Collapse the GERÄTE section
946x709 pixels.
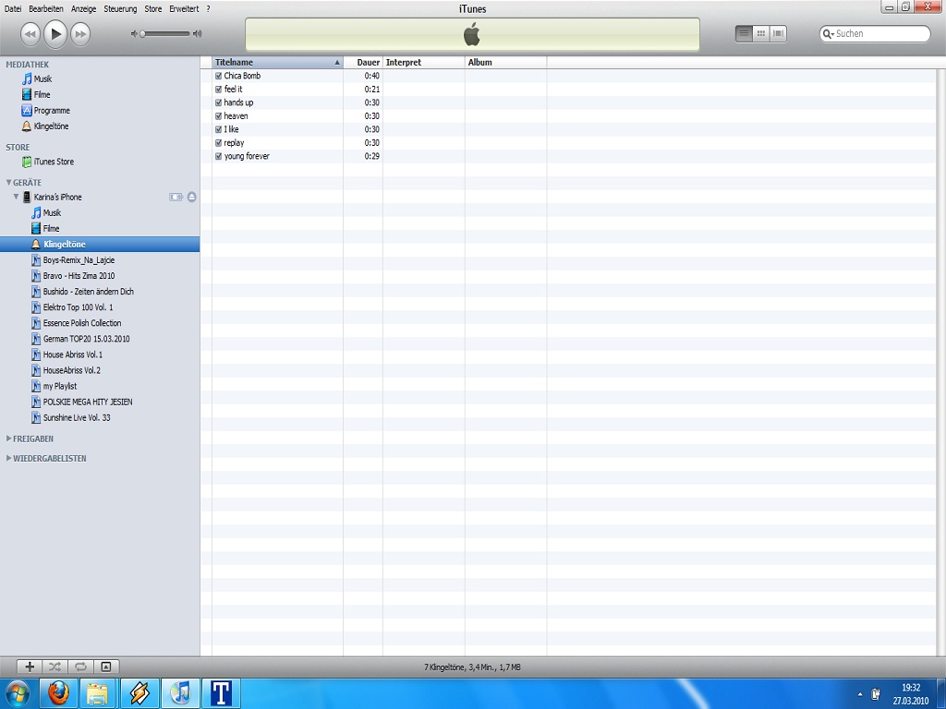8,182
